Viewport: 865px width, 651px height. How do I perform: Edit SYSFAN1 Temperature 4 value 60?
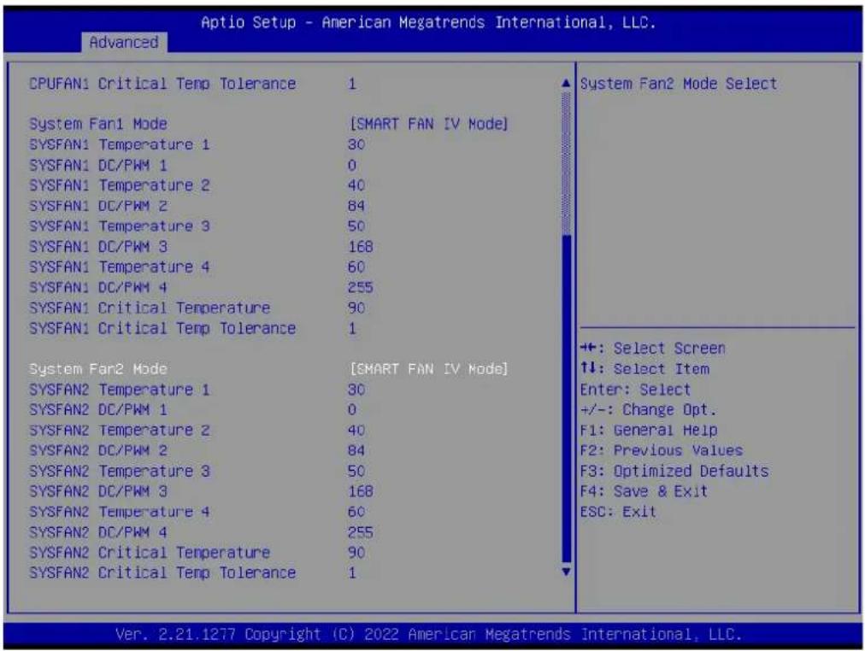[356, 267]
